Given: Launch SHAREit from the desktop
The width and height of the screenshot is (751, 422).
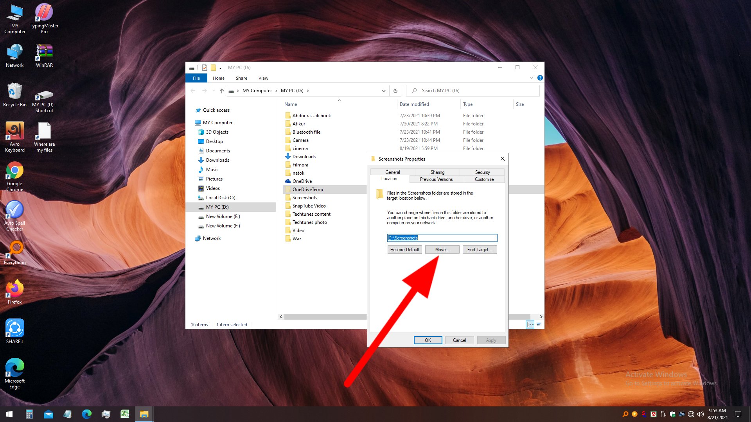Looking at the screenshot, I should tap(14, 328).
